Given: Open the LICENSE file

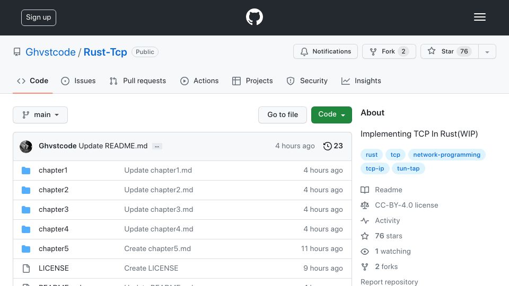Looking at the screenshot, I should 54,268.
